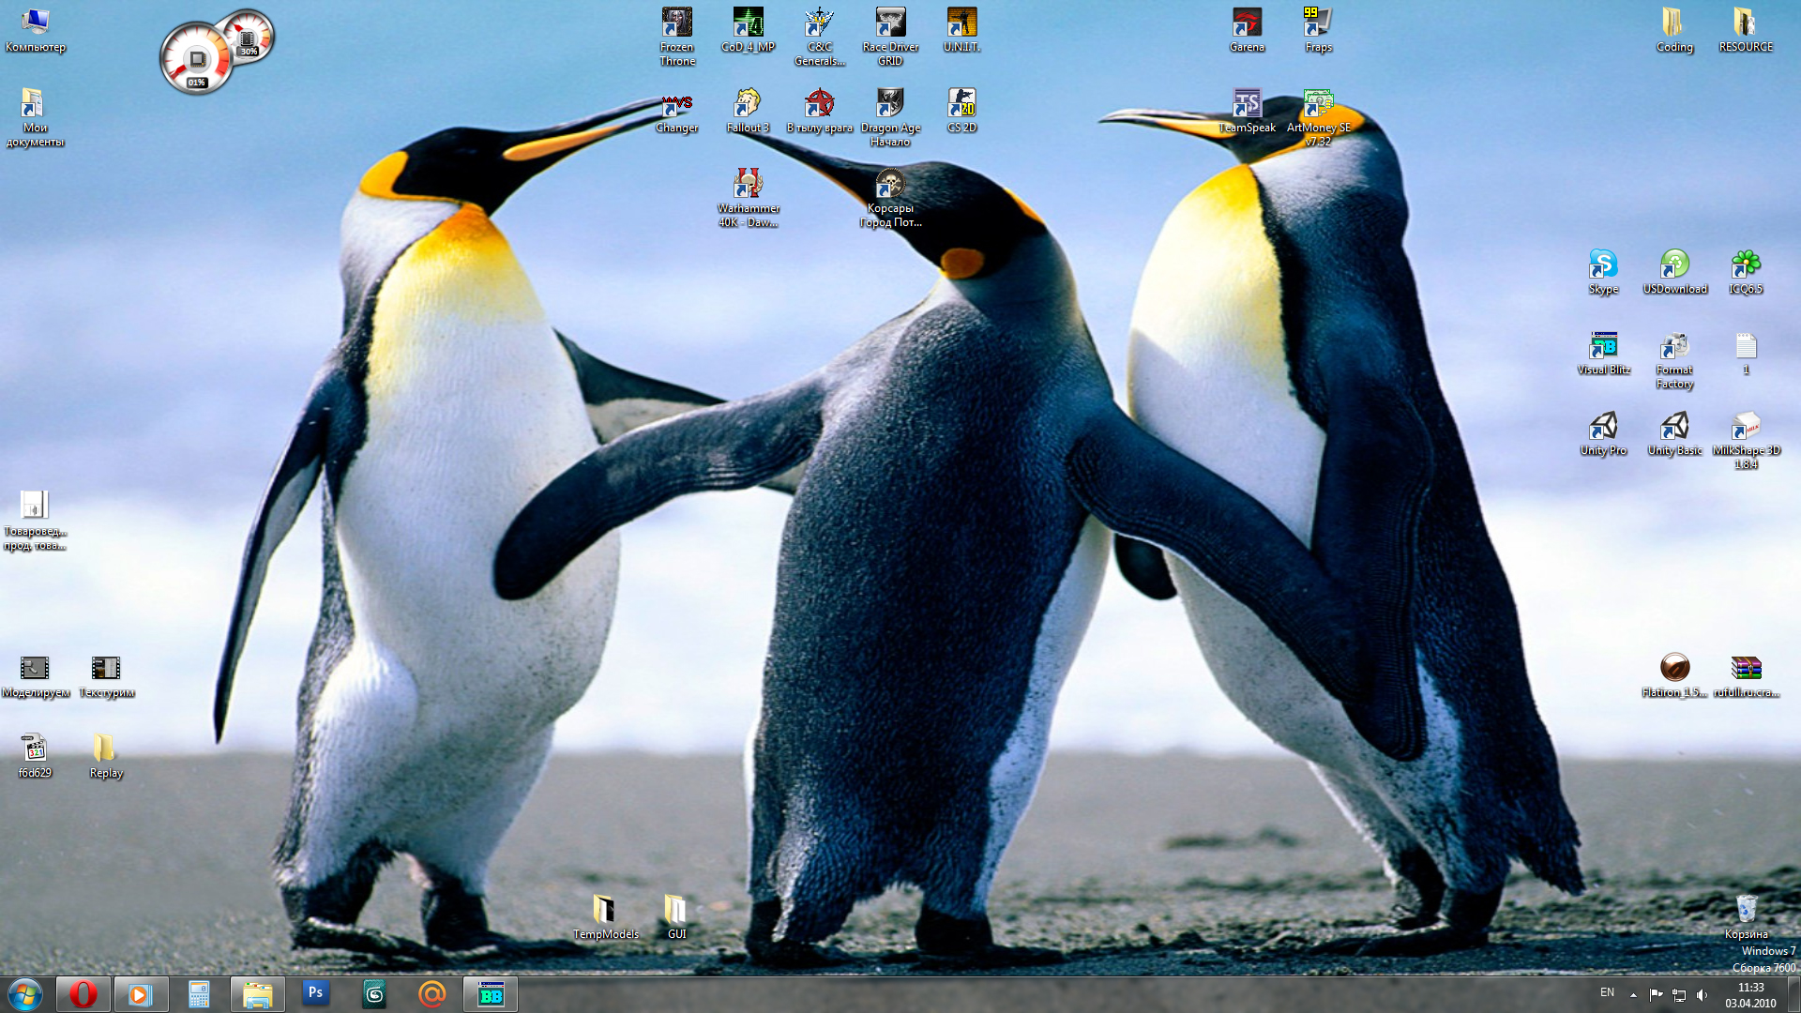Select the Frozen Throne desktop shortcut
Image resolution: width=1801 pixels, height=1013 pixels.
click(x=676, y=23)
